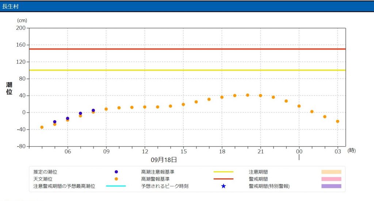This screenshot has height=201, width=374.
Task: Click the y-axis value 200
Action: pos(21,28)
